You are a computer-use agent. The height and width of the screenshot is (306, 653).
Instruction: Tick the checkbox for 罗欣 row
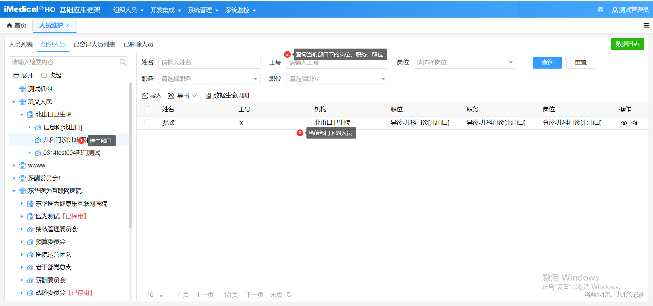point(147,123)
